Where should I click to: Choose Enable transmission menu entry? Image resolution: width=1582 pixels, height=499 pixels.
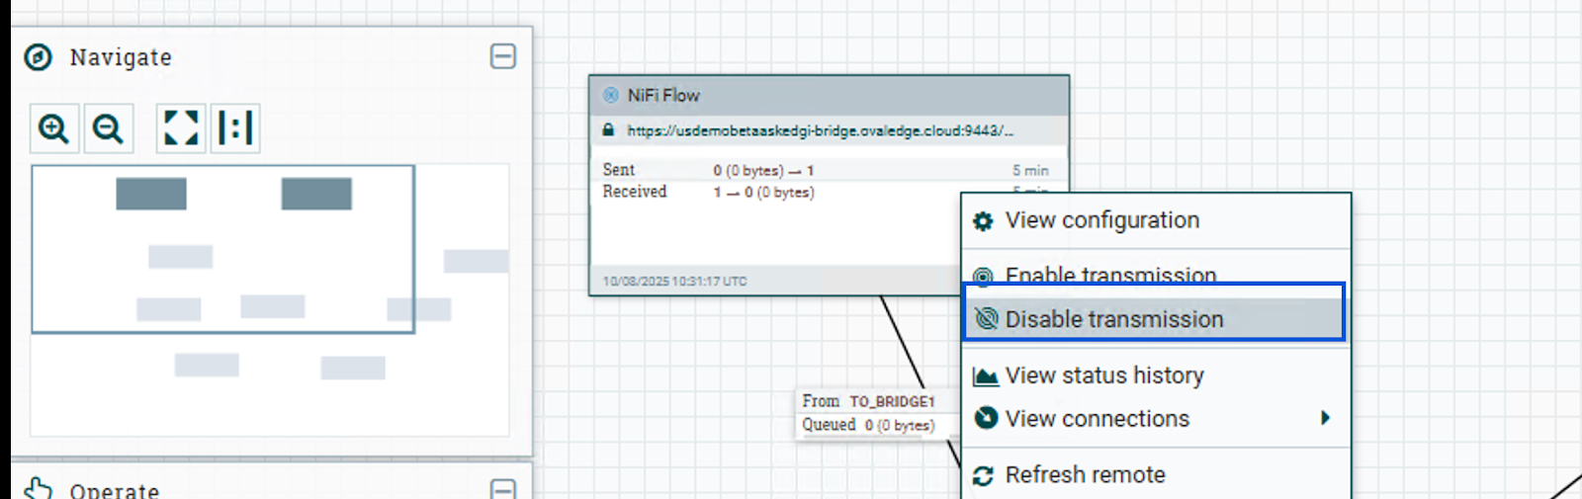(1110, 274)
